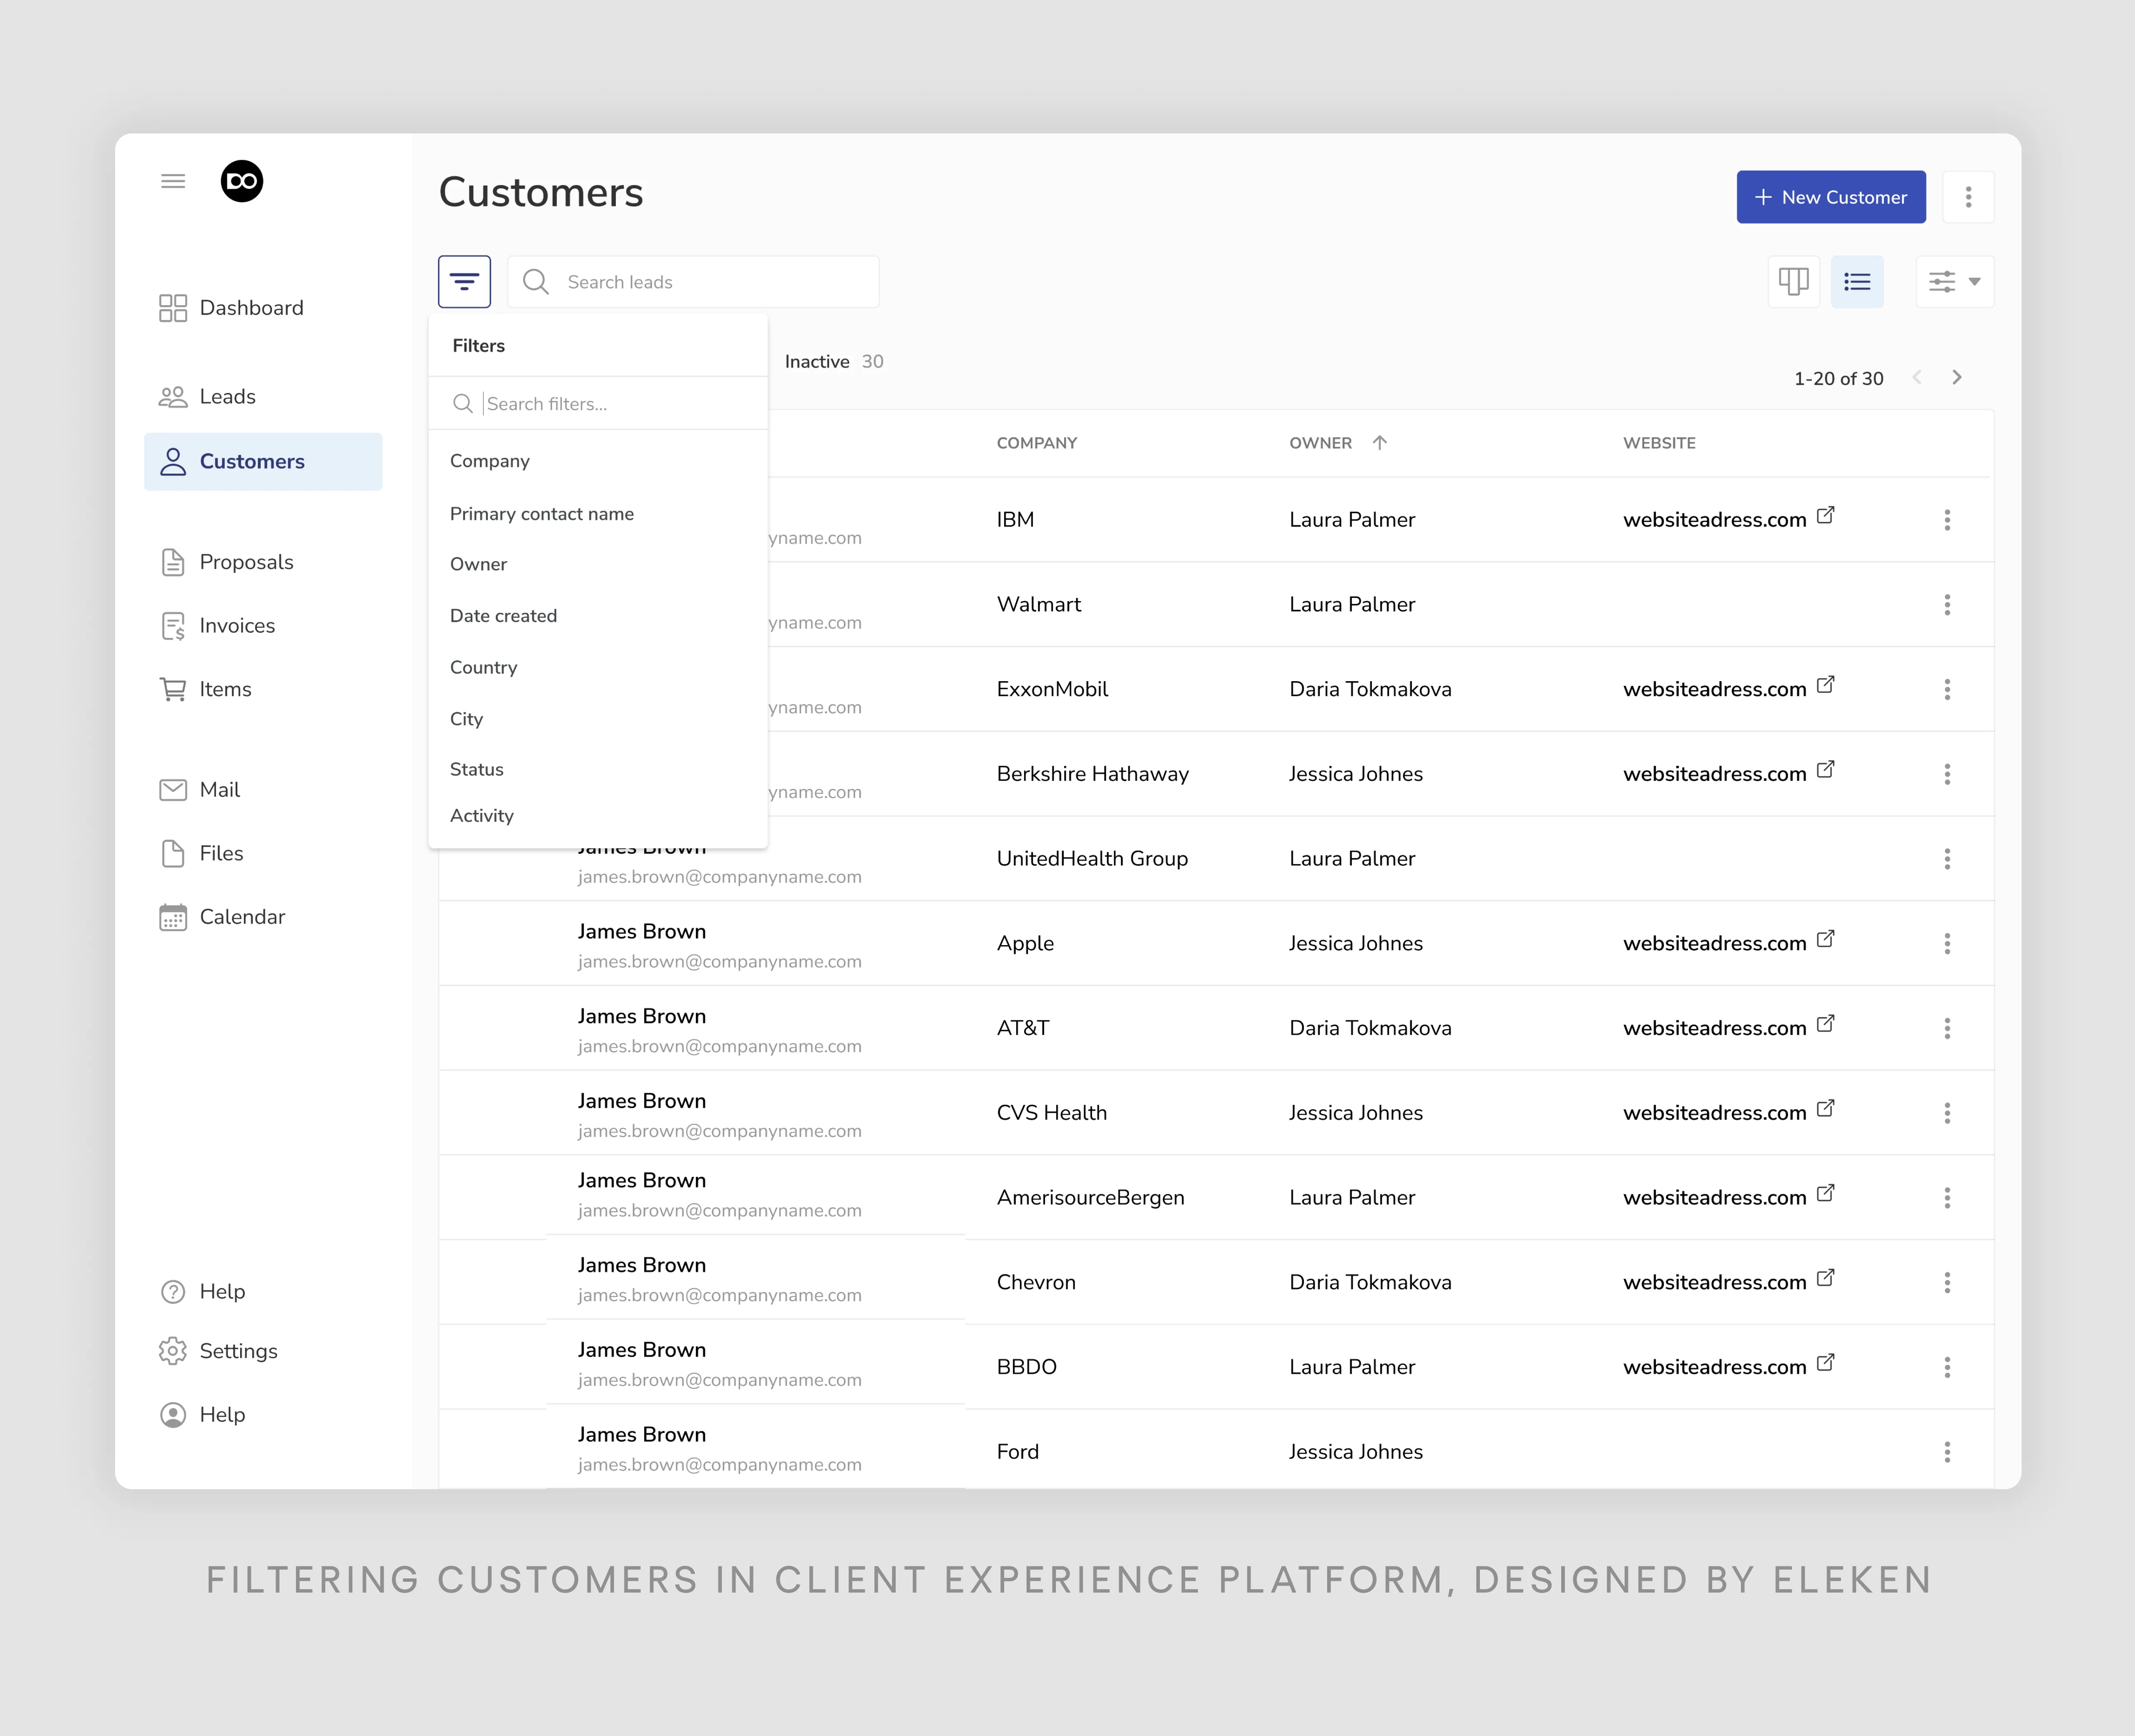Open Invoices page

[217, 626]
